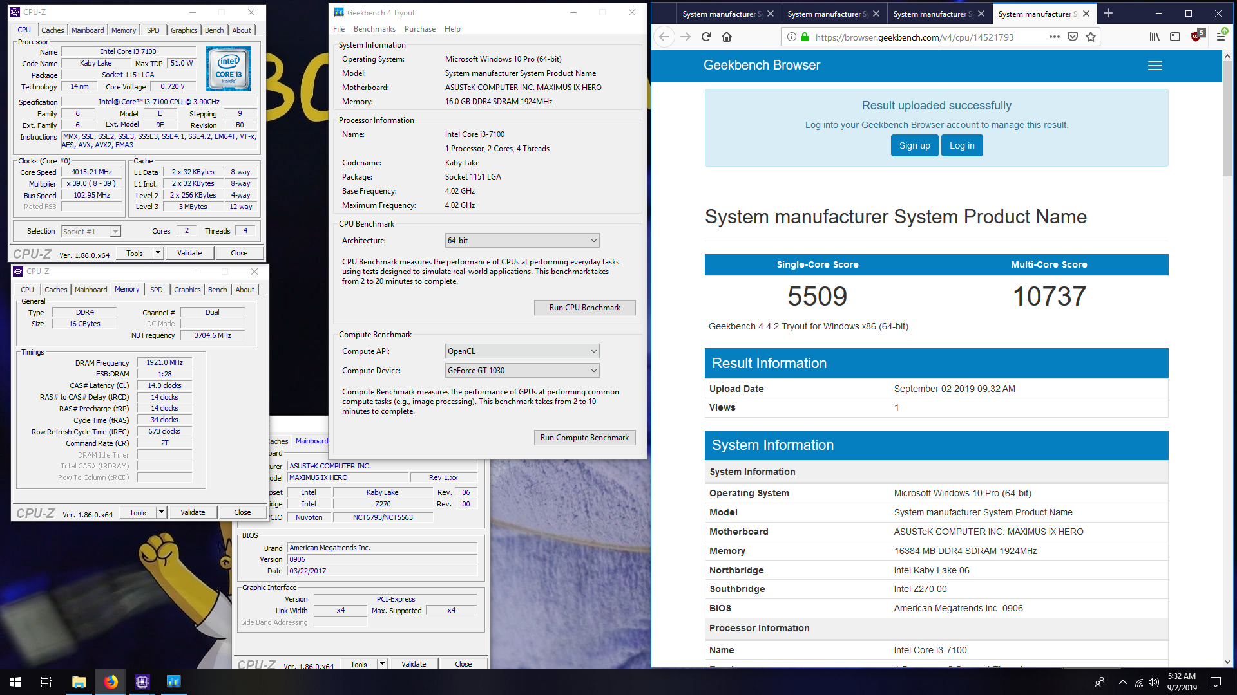Open Geekbench Purchase menu
This screenshot has width=1237, height=695.
click(420, 29)
